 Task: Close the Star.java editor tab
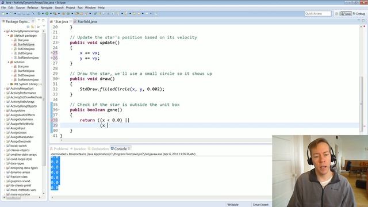[70, 21]
